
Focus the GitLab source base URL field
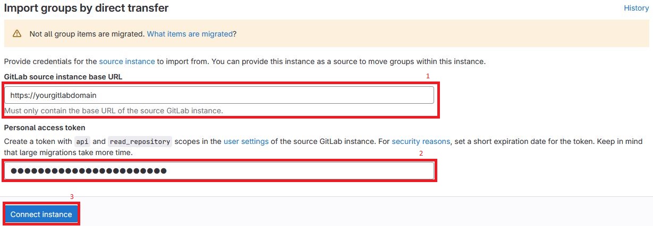219,95
